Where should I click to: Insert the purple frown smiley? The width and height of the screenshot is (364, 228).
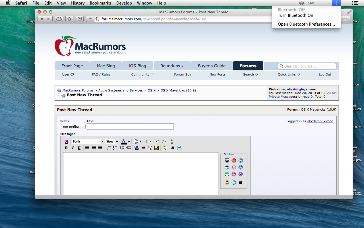(x=241, y=174)
